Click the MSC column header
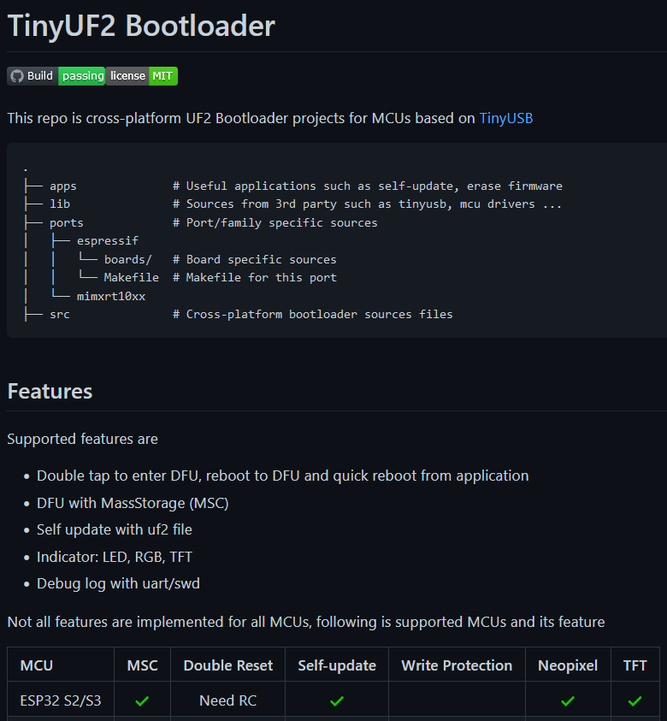Viewport: 667px width, 721px height. pos(142,665)
